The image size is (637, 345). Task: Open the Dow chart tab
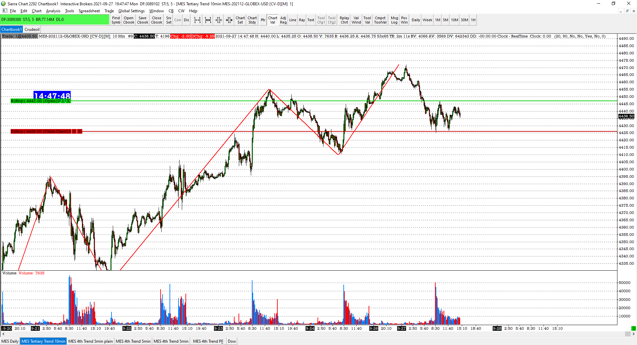click(232, 341)
